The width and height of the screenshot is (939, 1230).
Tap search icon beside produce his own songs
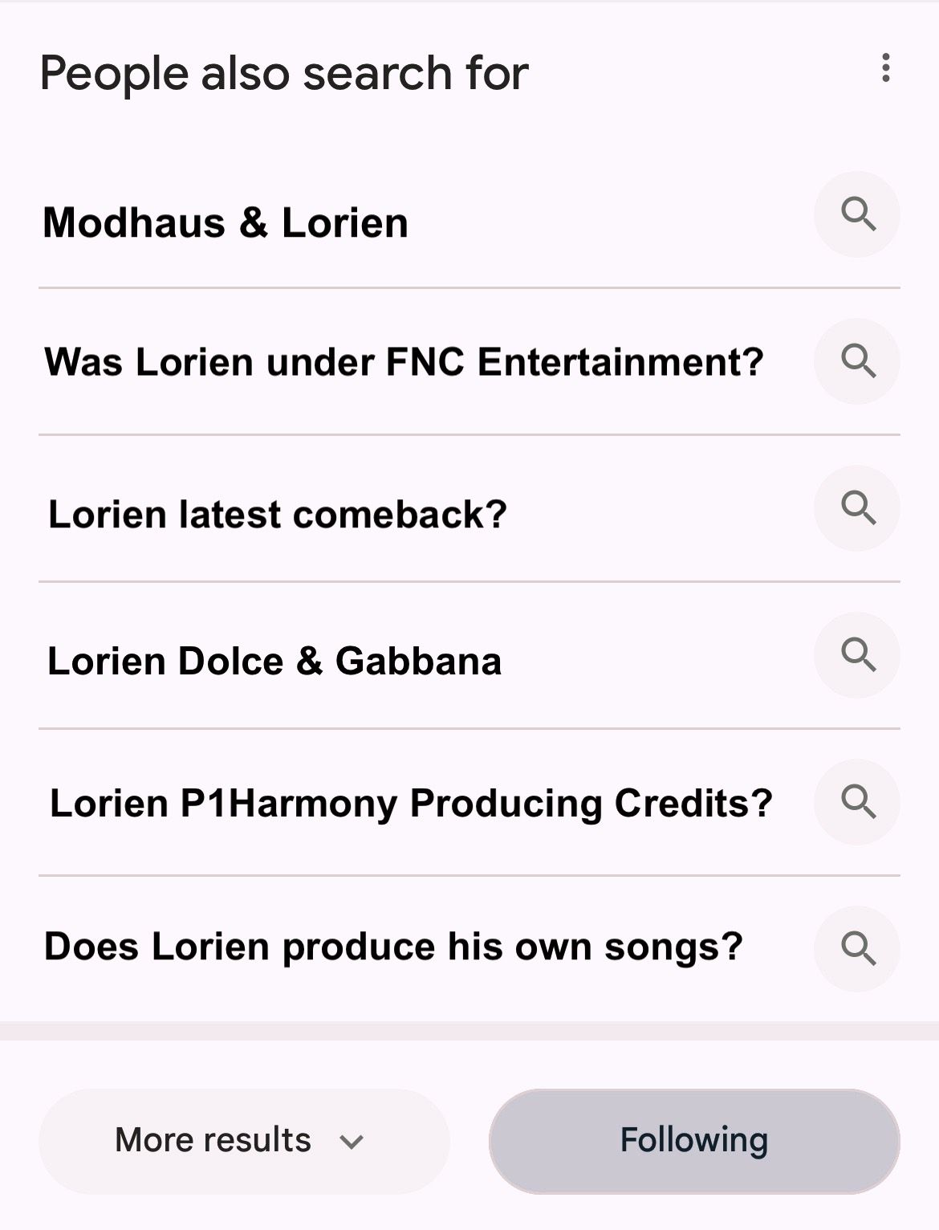click(x=857, y=949)
